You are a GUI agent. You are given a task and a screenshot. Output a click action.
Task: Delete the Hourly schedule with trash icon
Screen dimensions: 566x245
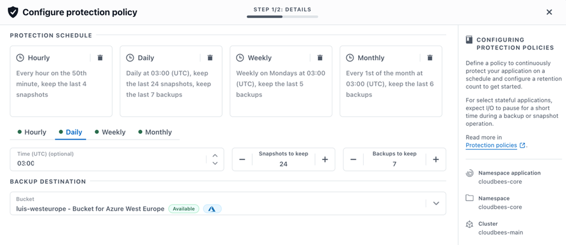pyautogui.click(x=100, y=58)
